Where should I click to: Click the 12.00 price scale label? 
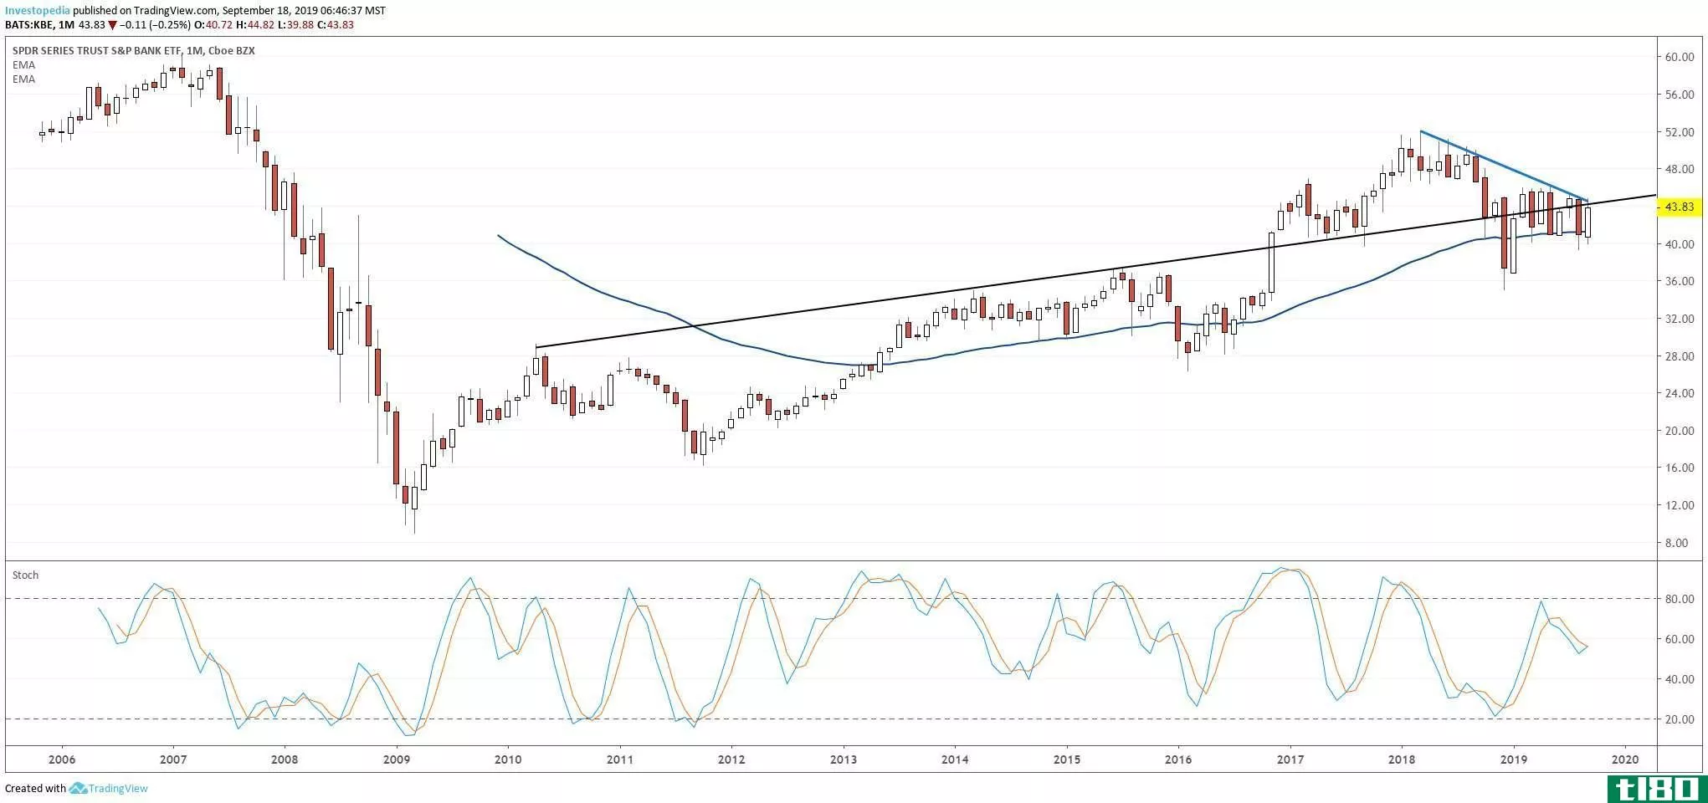1679,505
